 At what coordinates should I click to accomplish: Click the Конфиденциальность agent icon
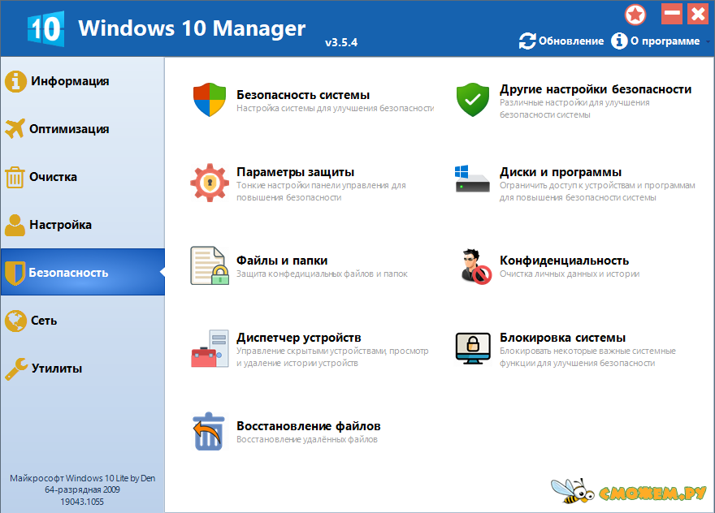click(x=475, y=266)
